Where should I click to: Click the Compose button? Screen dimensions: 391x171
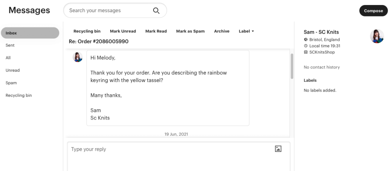point(373,11)
